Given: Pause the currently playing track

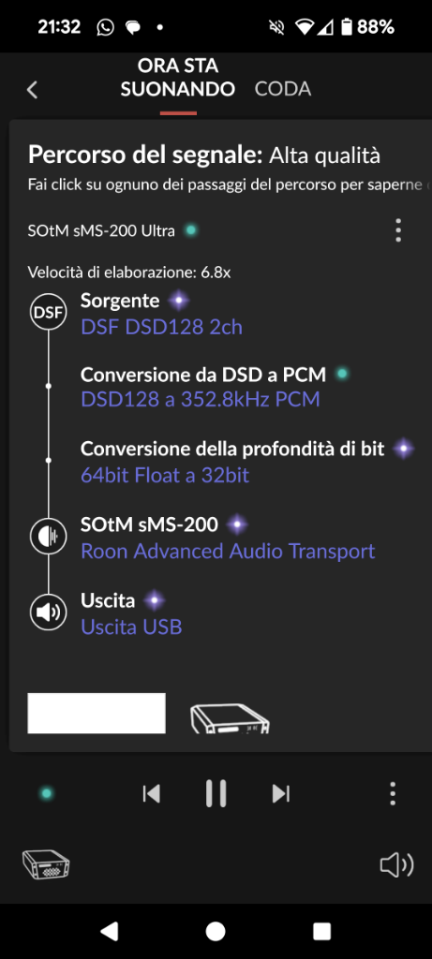Looking at the screenshot, I should pos(216,794).
